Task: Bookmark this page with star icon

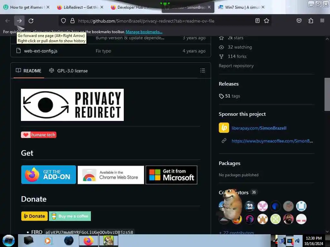Action: [267, 21]
